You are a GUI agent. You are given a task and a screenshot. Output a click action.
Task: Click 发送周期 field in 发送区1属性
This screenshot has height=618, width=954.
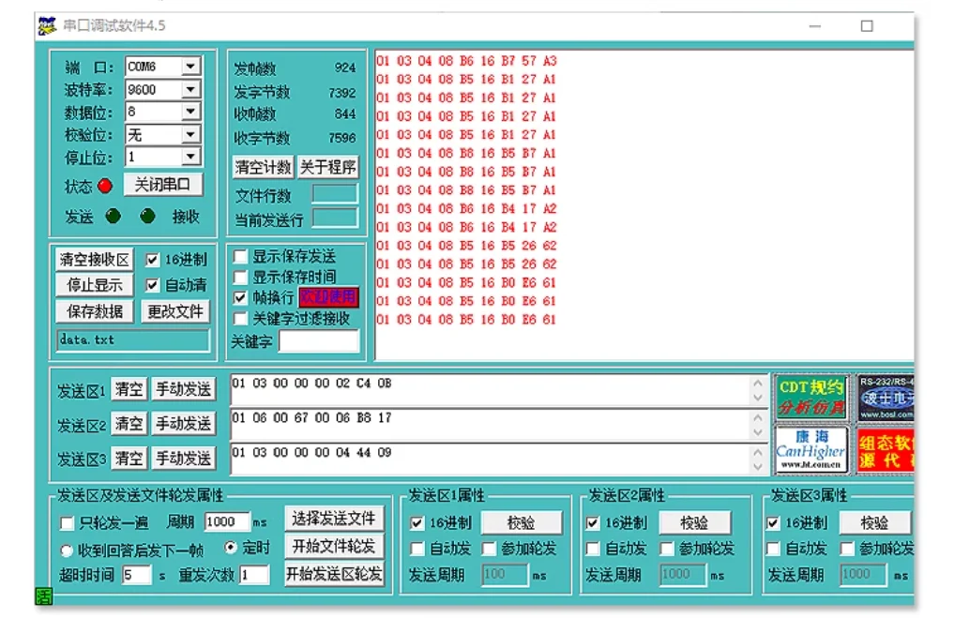pos(505,575)
